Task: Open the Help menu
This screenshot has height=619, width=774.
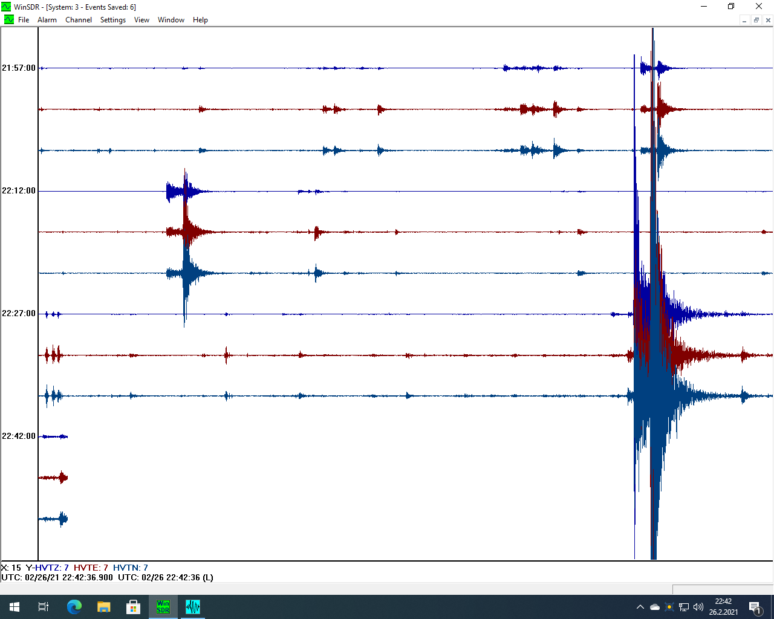Action: click(200, 20)
